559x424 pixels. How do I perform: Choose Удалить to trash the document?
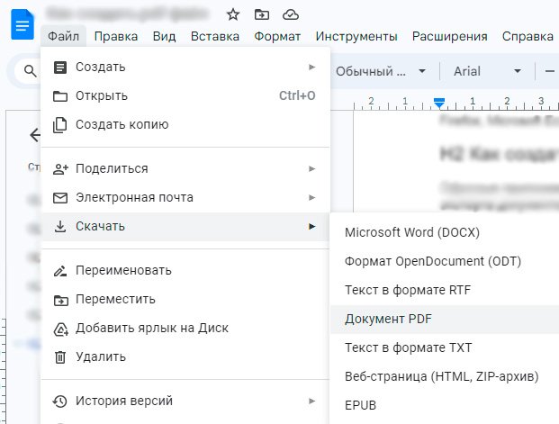tap(100, 356)
